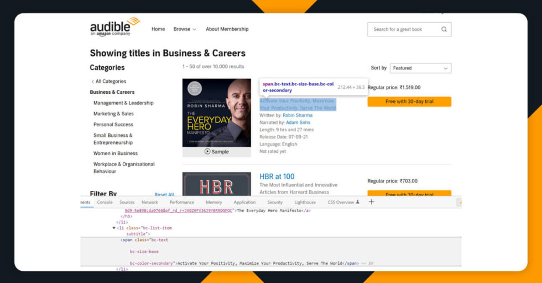Click Free with 30-day trial for Everyday Hero
Viewport: 542px width, 283px height.
tap(409, 102)
